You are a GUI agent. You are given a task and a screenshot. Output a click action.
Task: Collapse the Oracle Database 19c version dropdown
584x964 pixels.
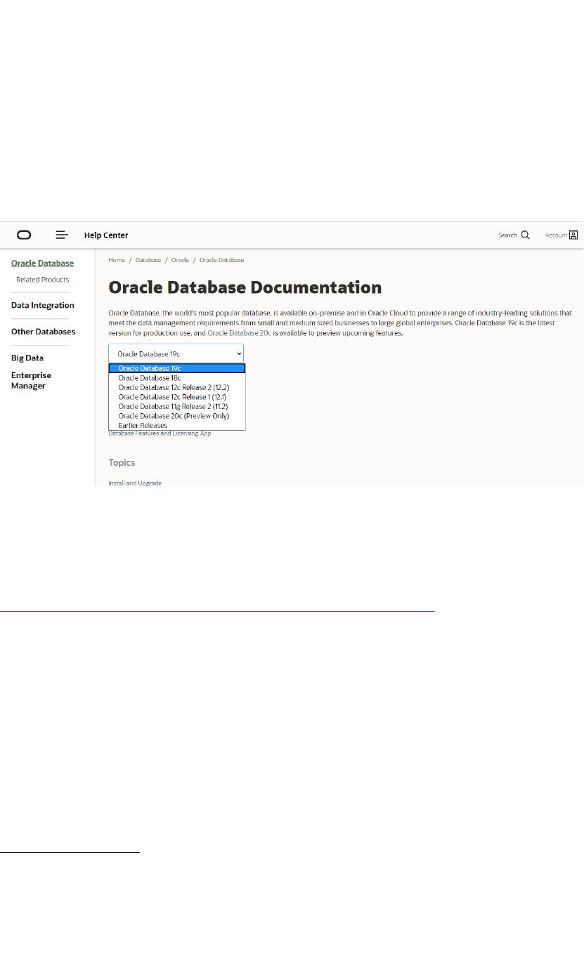(x=176, y=354)
